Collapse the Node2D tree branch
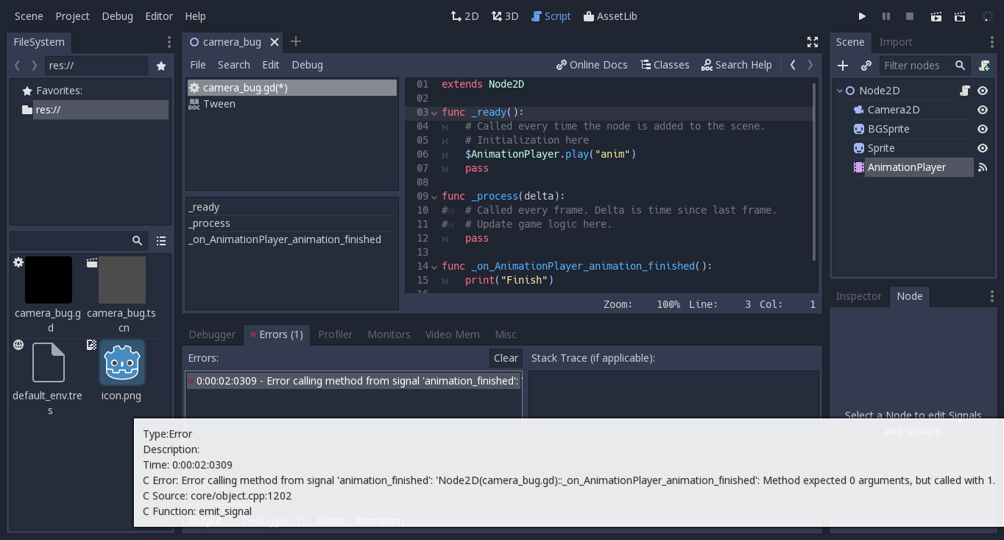This screenshot has height=540, width=1004. (x=839, y=90)
